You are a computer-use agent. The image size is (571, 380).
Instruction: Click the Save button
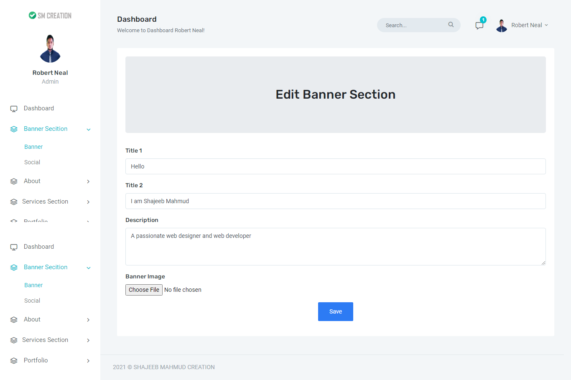[335, 311]
